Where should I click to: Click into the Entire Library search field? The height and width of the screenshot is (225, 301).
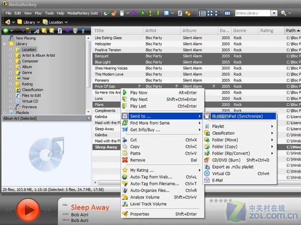click(253, 13)
